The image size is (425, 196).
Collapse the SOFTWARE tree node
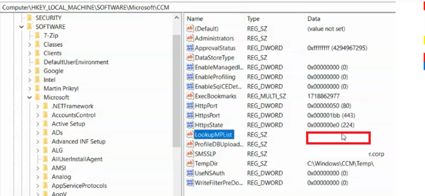pos(22,27)
